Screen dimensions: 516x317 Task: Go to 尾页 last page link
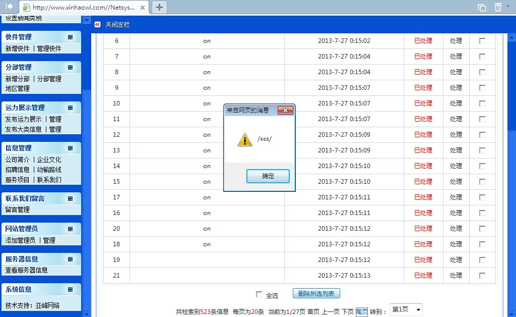pos(362,311)
